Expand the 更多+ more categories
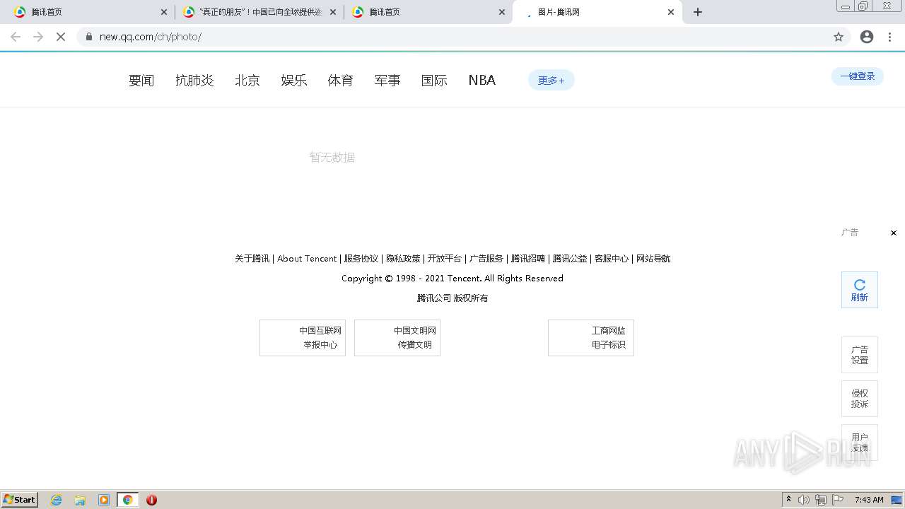 click(551, 81)
